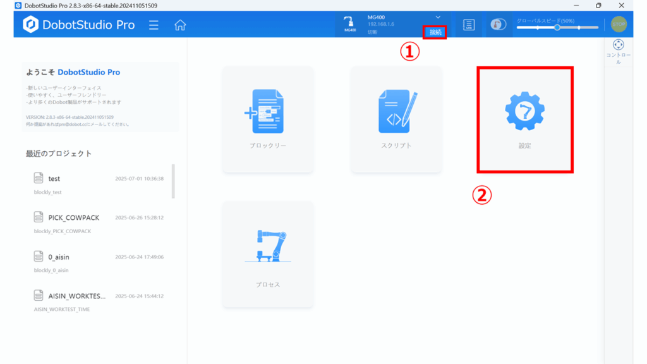Restore the DobotStudio Pro window size

[598, 5]
